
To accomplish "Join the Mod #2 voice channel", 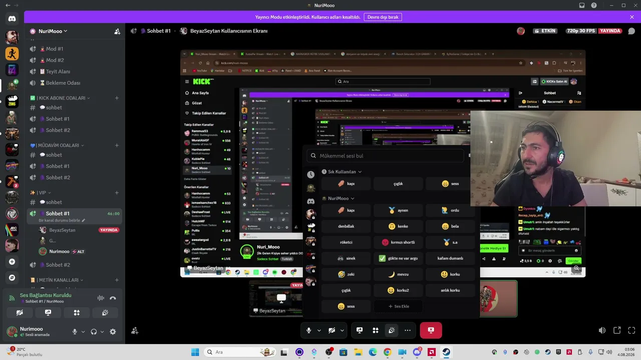I will (74, 60).
